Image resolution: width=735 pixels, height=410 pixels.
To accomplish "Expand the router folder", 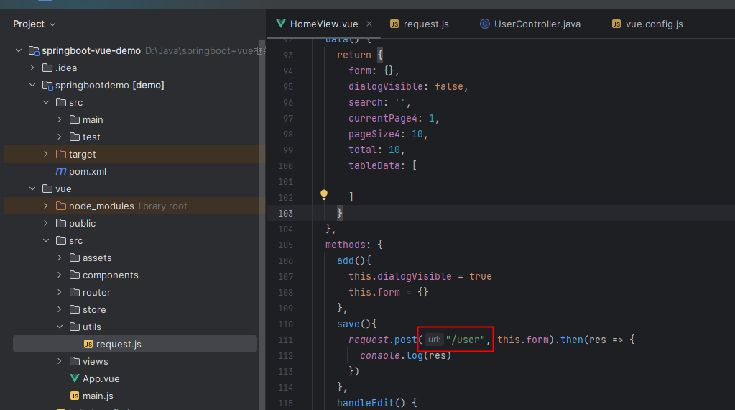I will pyautogui.click(x=60, y=292).
